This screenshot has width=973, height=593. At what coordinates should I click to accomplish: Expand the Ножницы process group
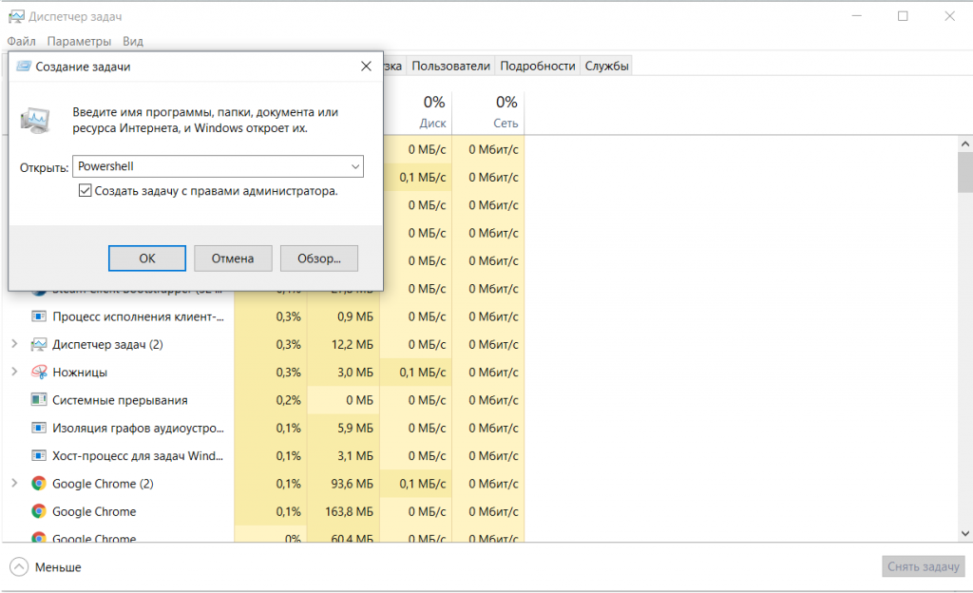tap(14, 373)
